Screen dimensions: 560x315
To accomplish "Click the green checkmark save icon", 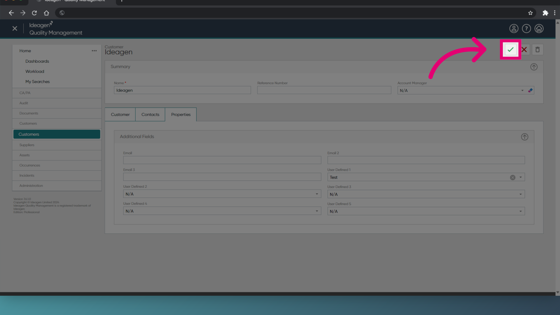I will click(x=510, y=50).
